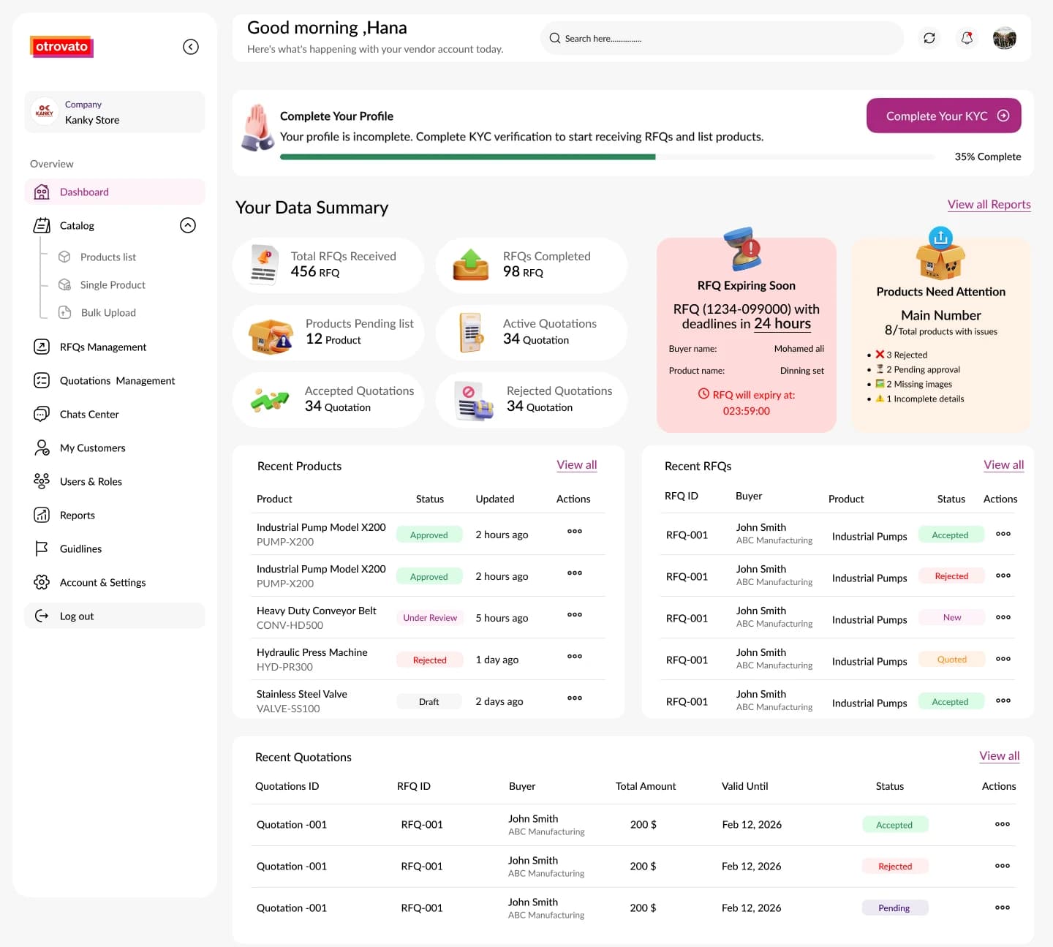Open the notifications bell icon
This screenshot has height=947, width=1053.
coord(967,38)
